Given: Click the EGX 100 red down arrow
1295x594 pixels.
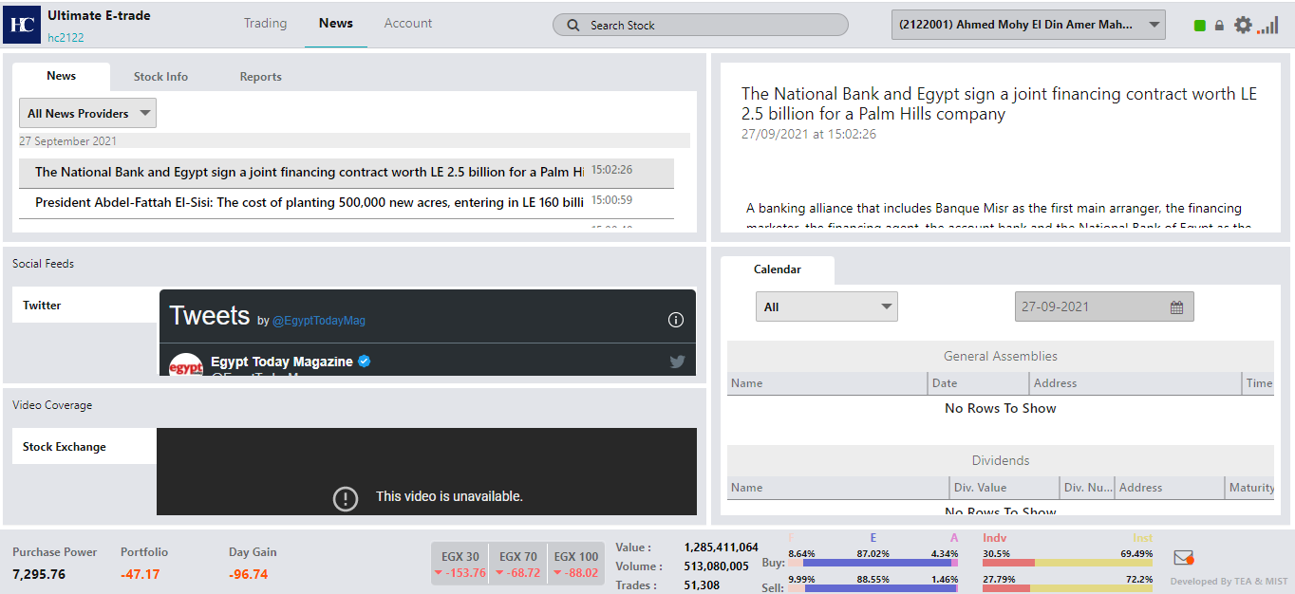Looking at the screenshot, I should click(x=557, y=573).
